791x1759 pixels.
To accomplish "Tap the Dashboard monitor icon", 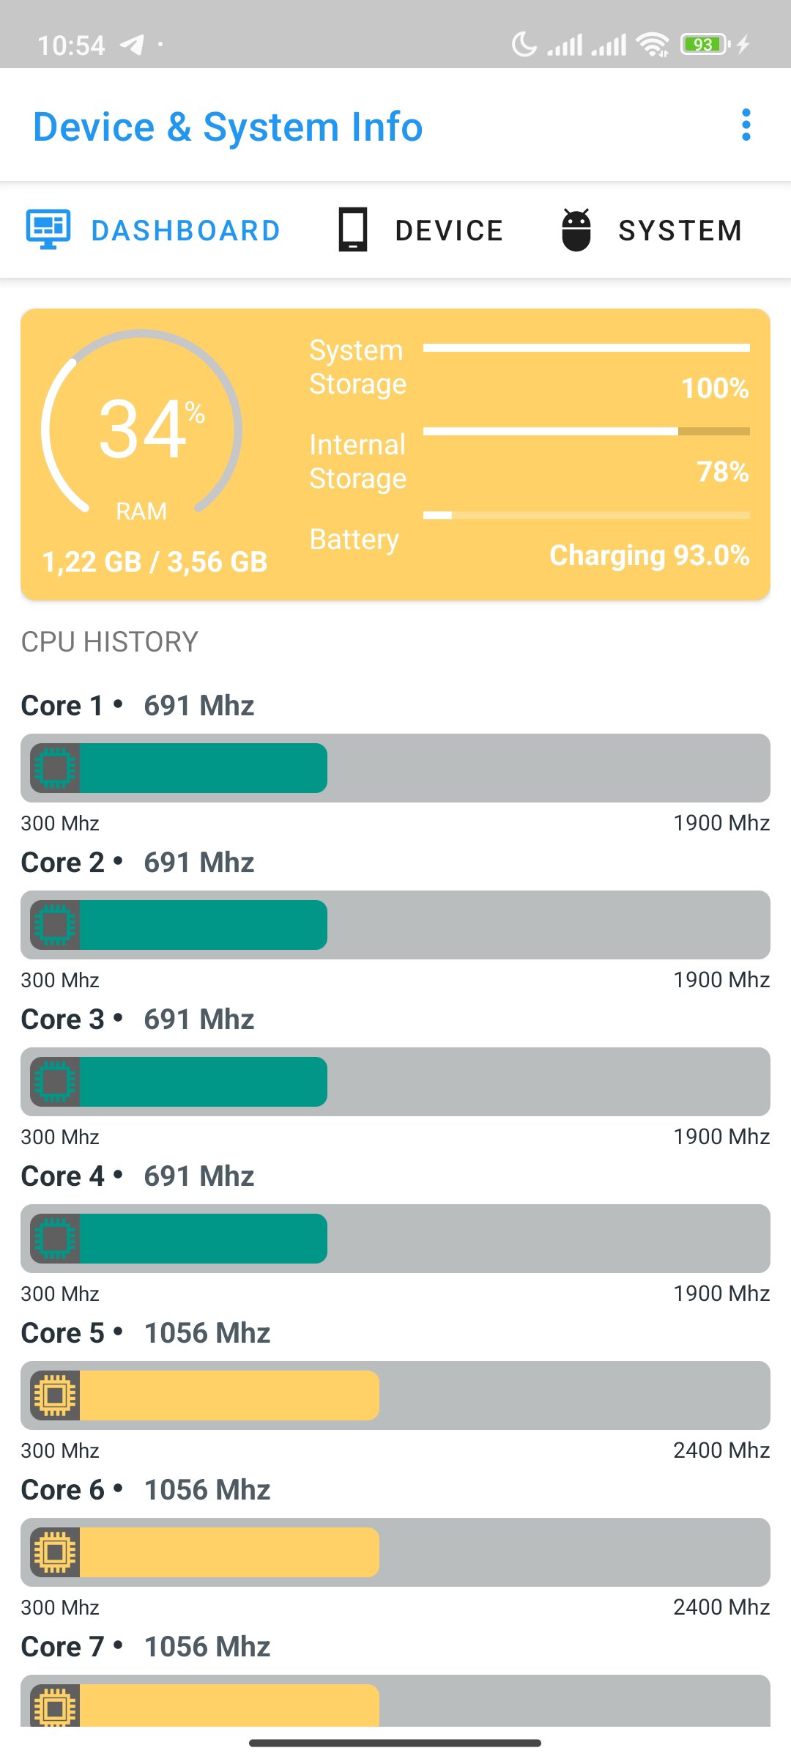I will 48,229.
